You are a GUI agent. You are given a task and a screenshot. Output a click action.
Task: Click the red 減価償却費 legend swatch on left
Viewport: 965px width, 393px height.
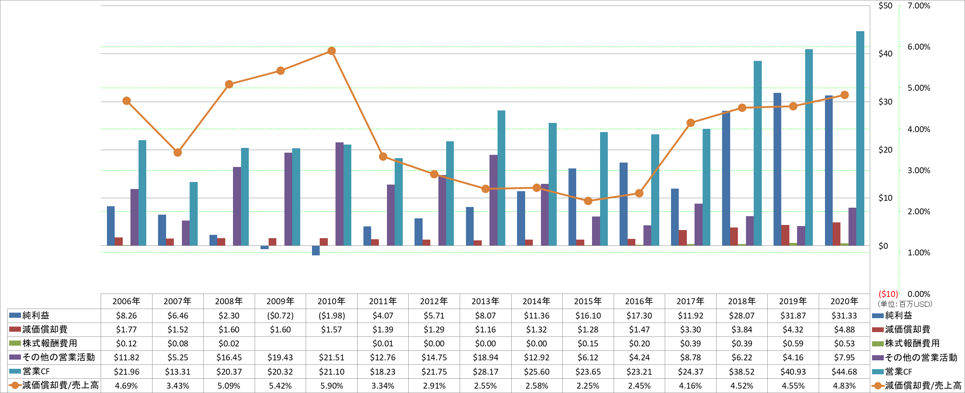coord(15,329)
